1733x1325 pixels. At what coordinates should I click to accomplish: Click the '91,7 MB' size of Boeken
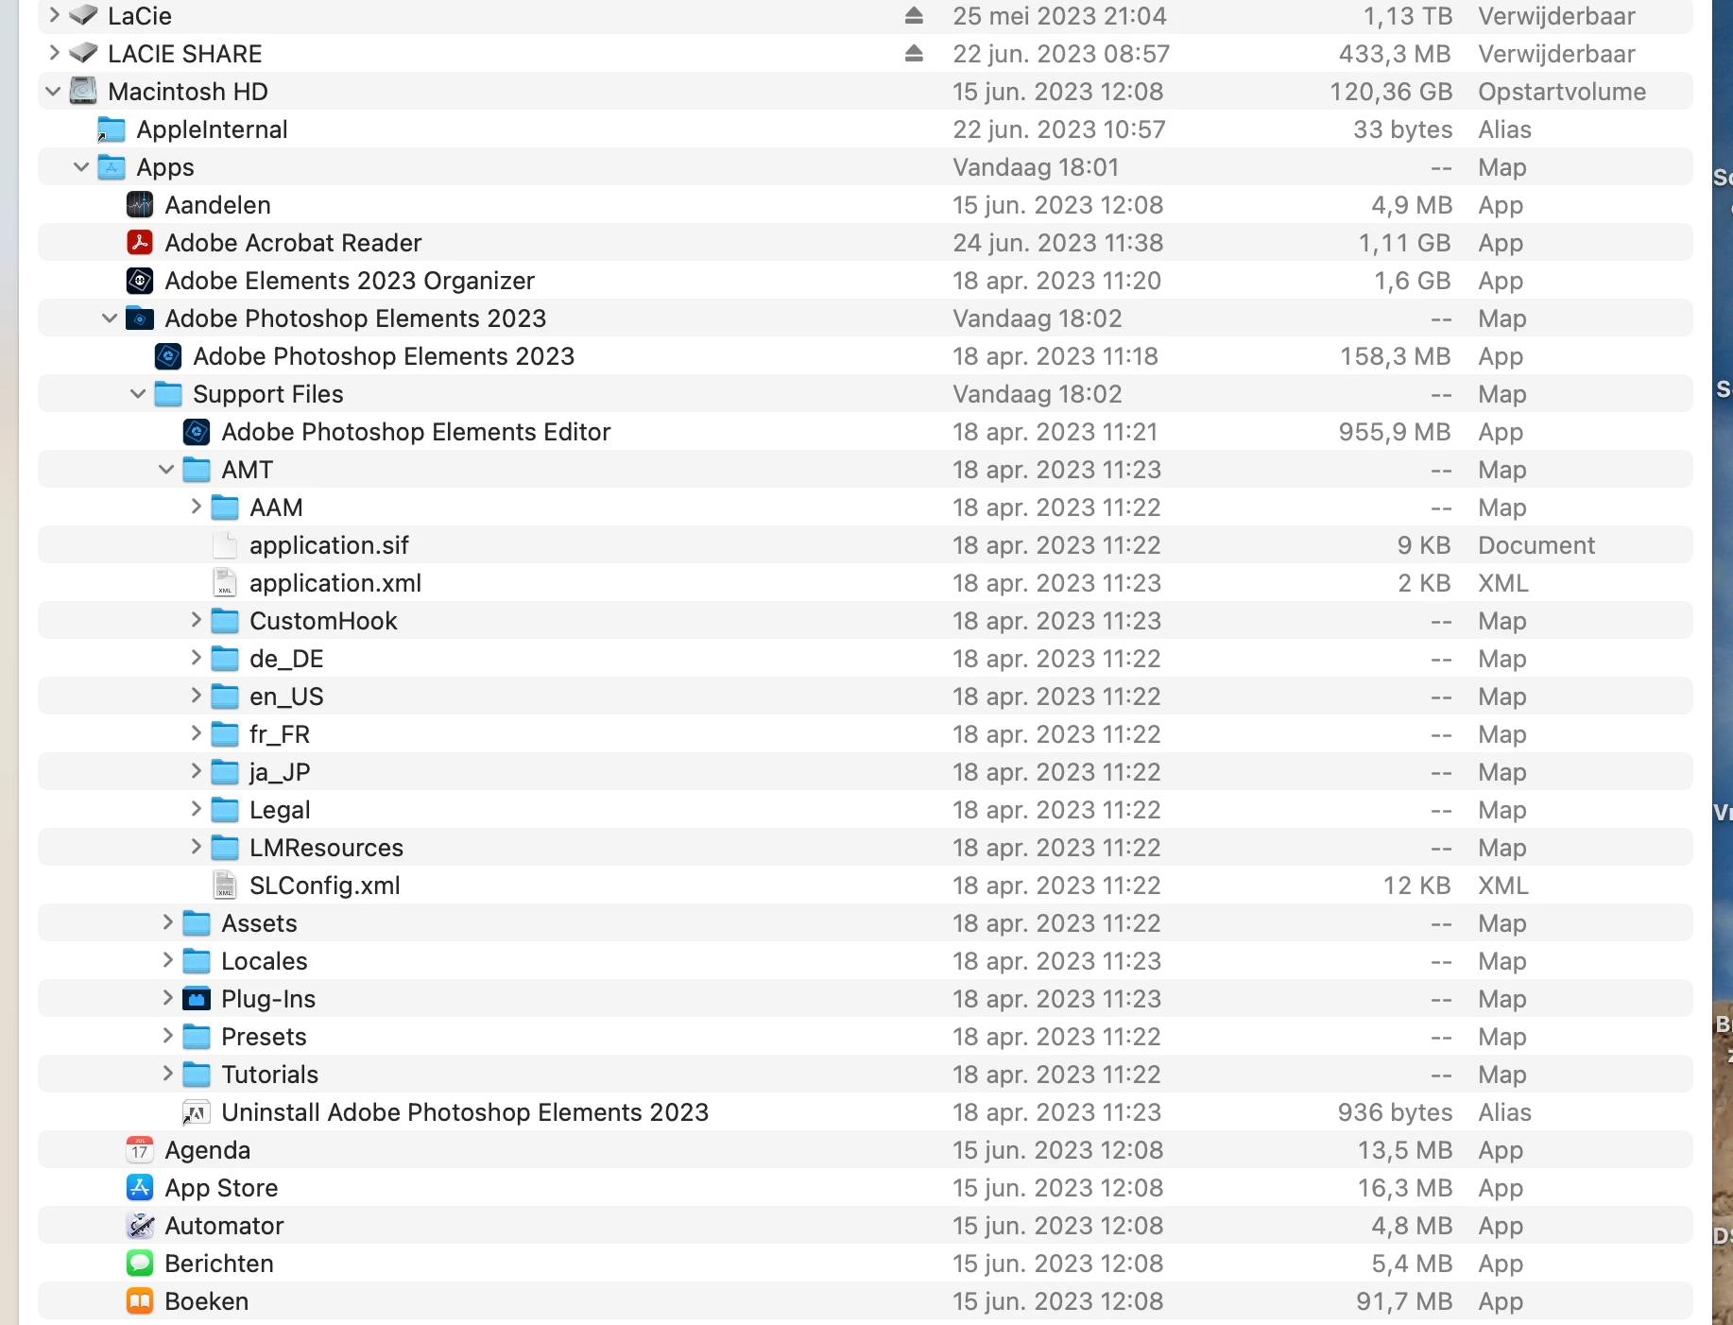pos(1404,1301)
